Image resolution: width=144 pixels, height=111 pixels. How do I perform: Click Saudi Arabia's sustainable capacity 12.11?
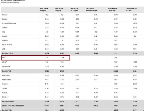(116, 45)
